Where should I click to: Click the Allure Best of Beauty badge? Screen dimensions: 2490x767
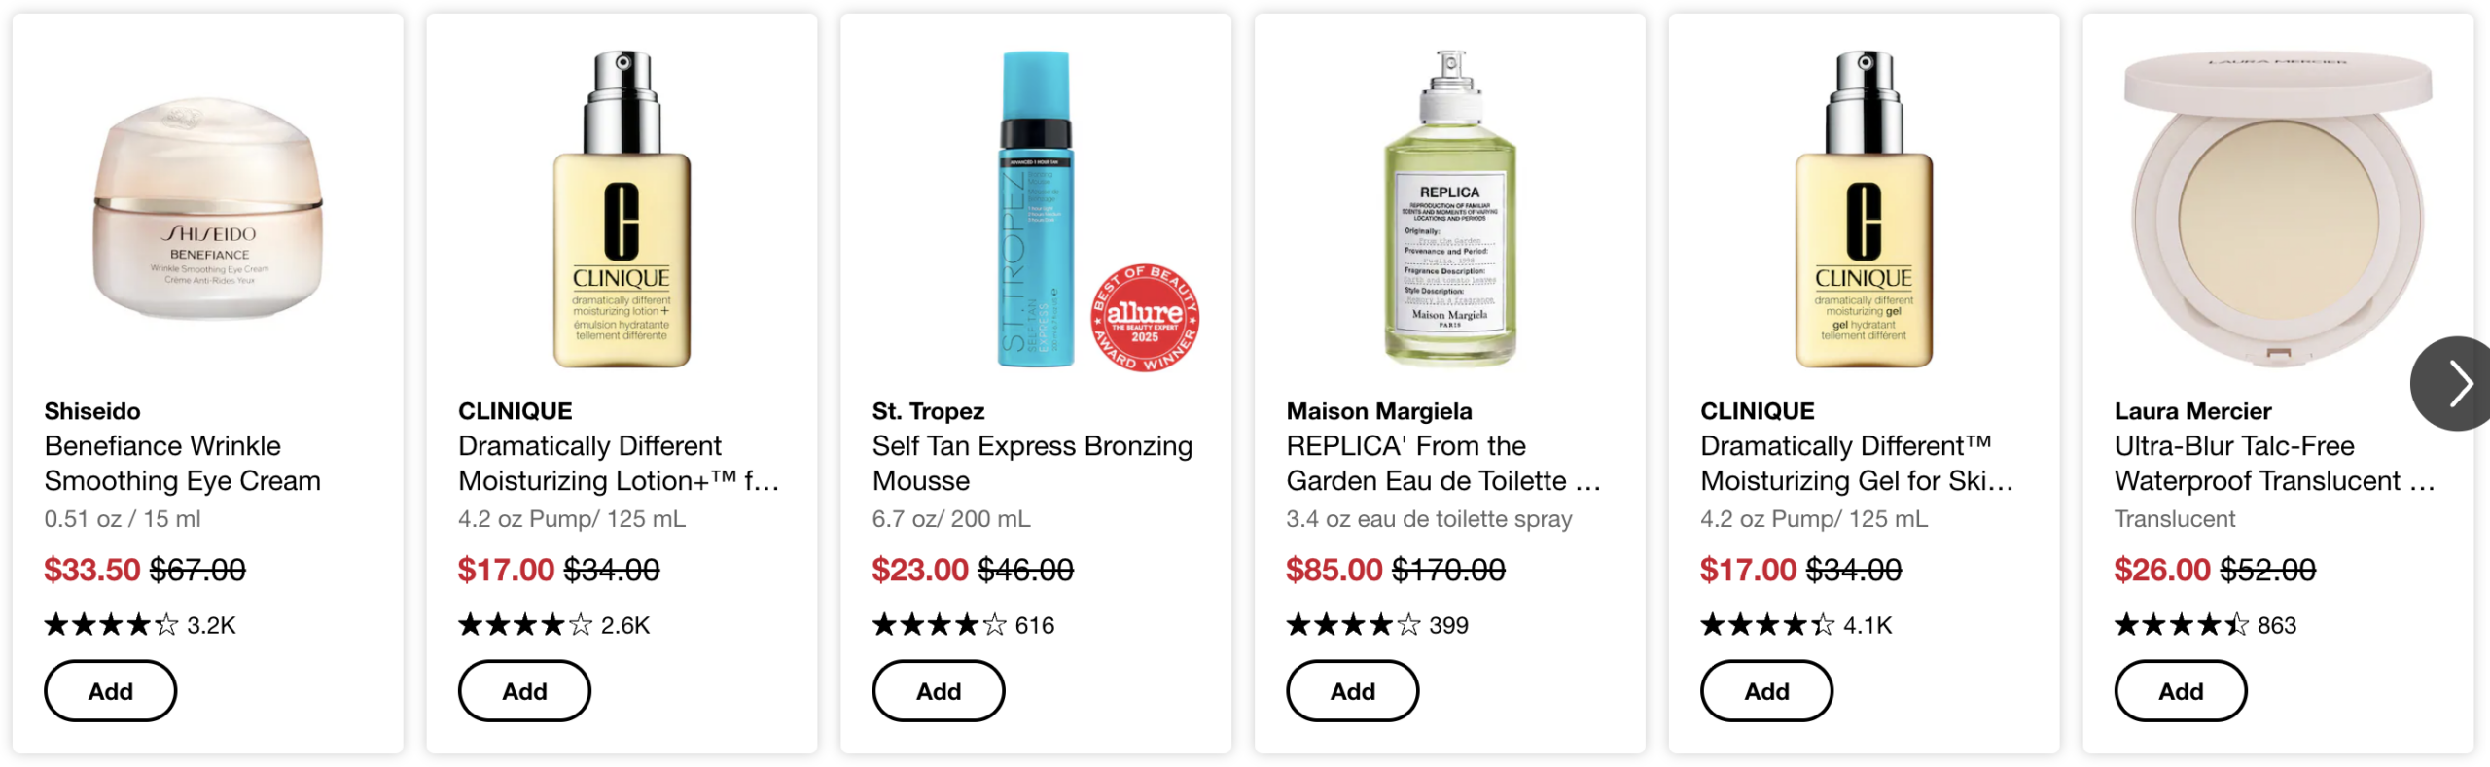(x=1144, y=318)
